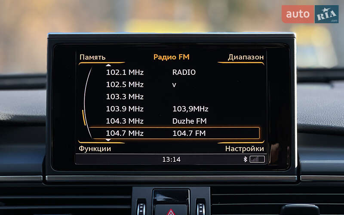Select the highlighted 104.7 MHz row
Screen dimensions: 344x215
point(175,133)
